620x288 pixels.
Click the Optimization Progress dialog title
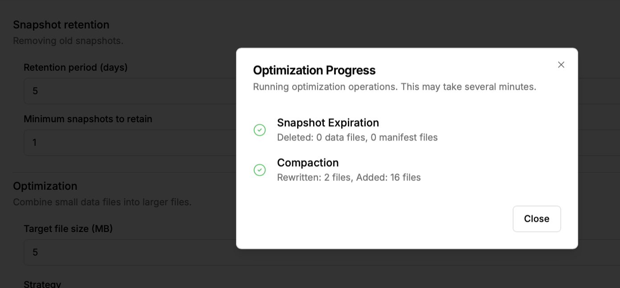coord(314,70)
